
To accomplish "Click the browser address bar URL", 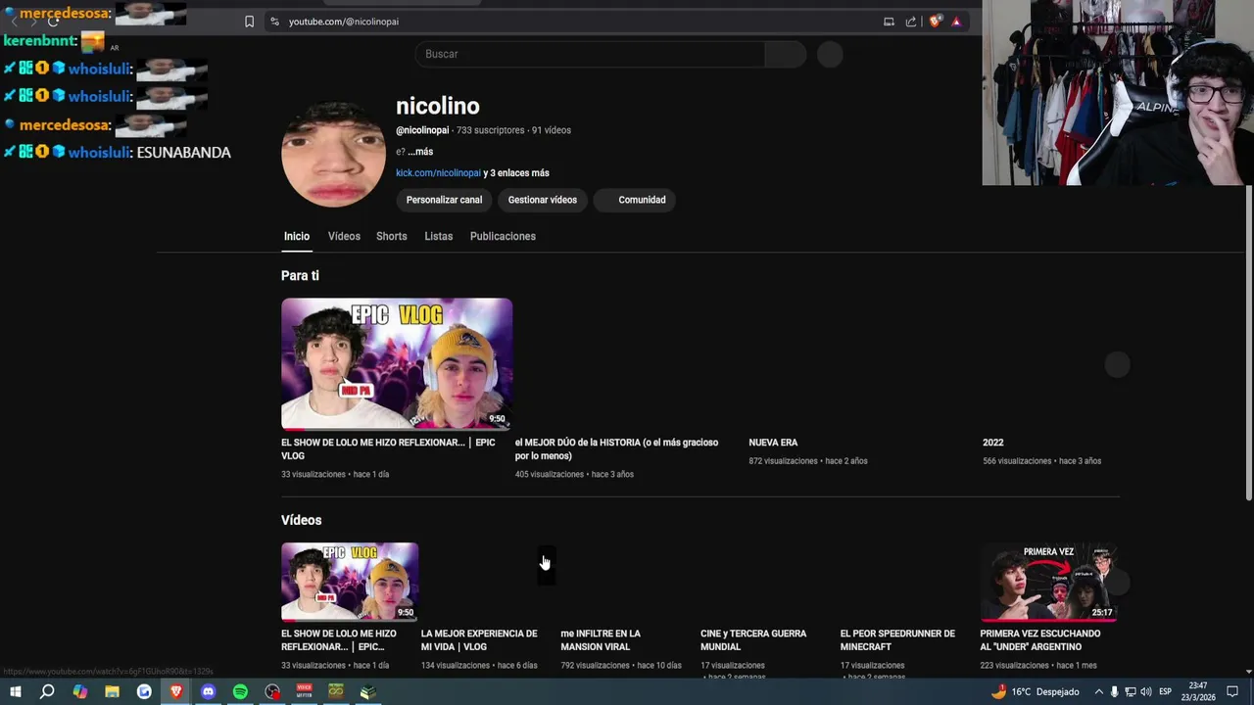I will coord(344,22).
